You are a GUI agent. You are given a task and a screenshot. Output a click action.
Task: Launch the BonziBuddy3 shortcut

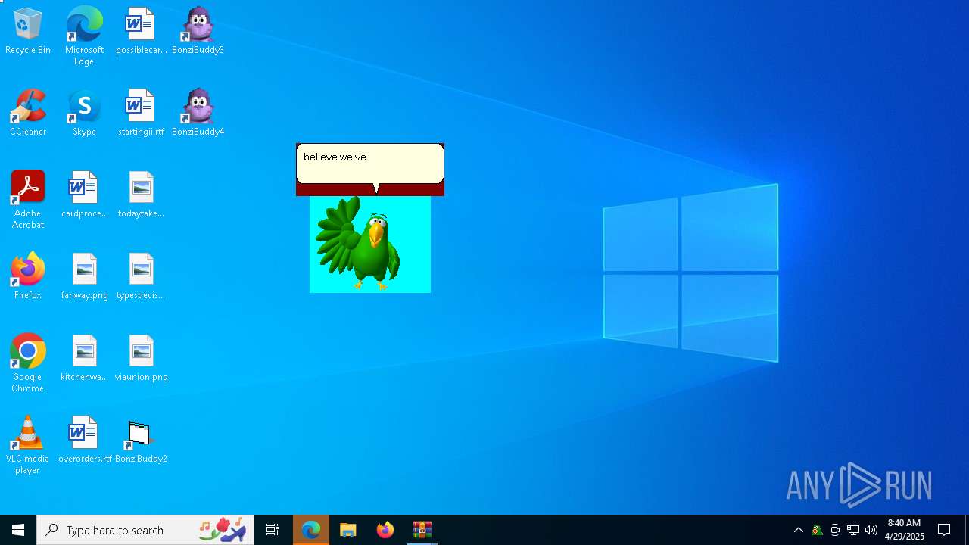pos(198,32)
